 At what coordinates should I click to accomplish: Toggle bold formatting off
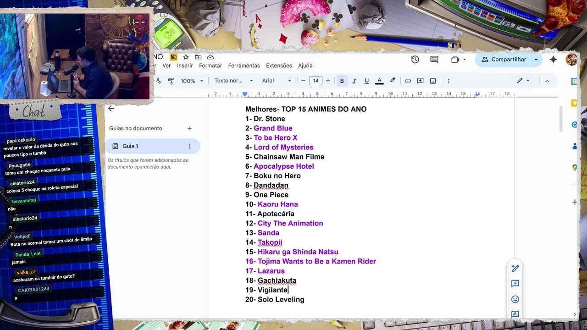coord(342,81)
